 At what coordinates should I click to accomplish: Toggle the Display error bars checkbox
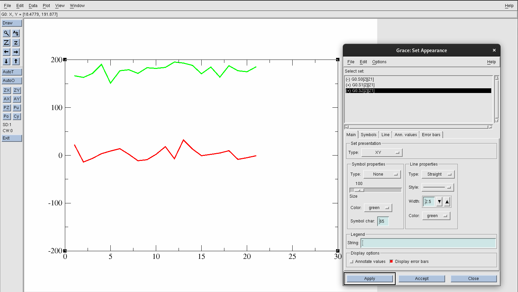[x=391, y=262]
